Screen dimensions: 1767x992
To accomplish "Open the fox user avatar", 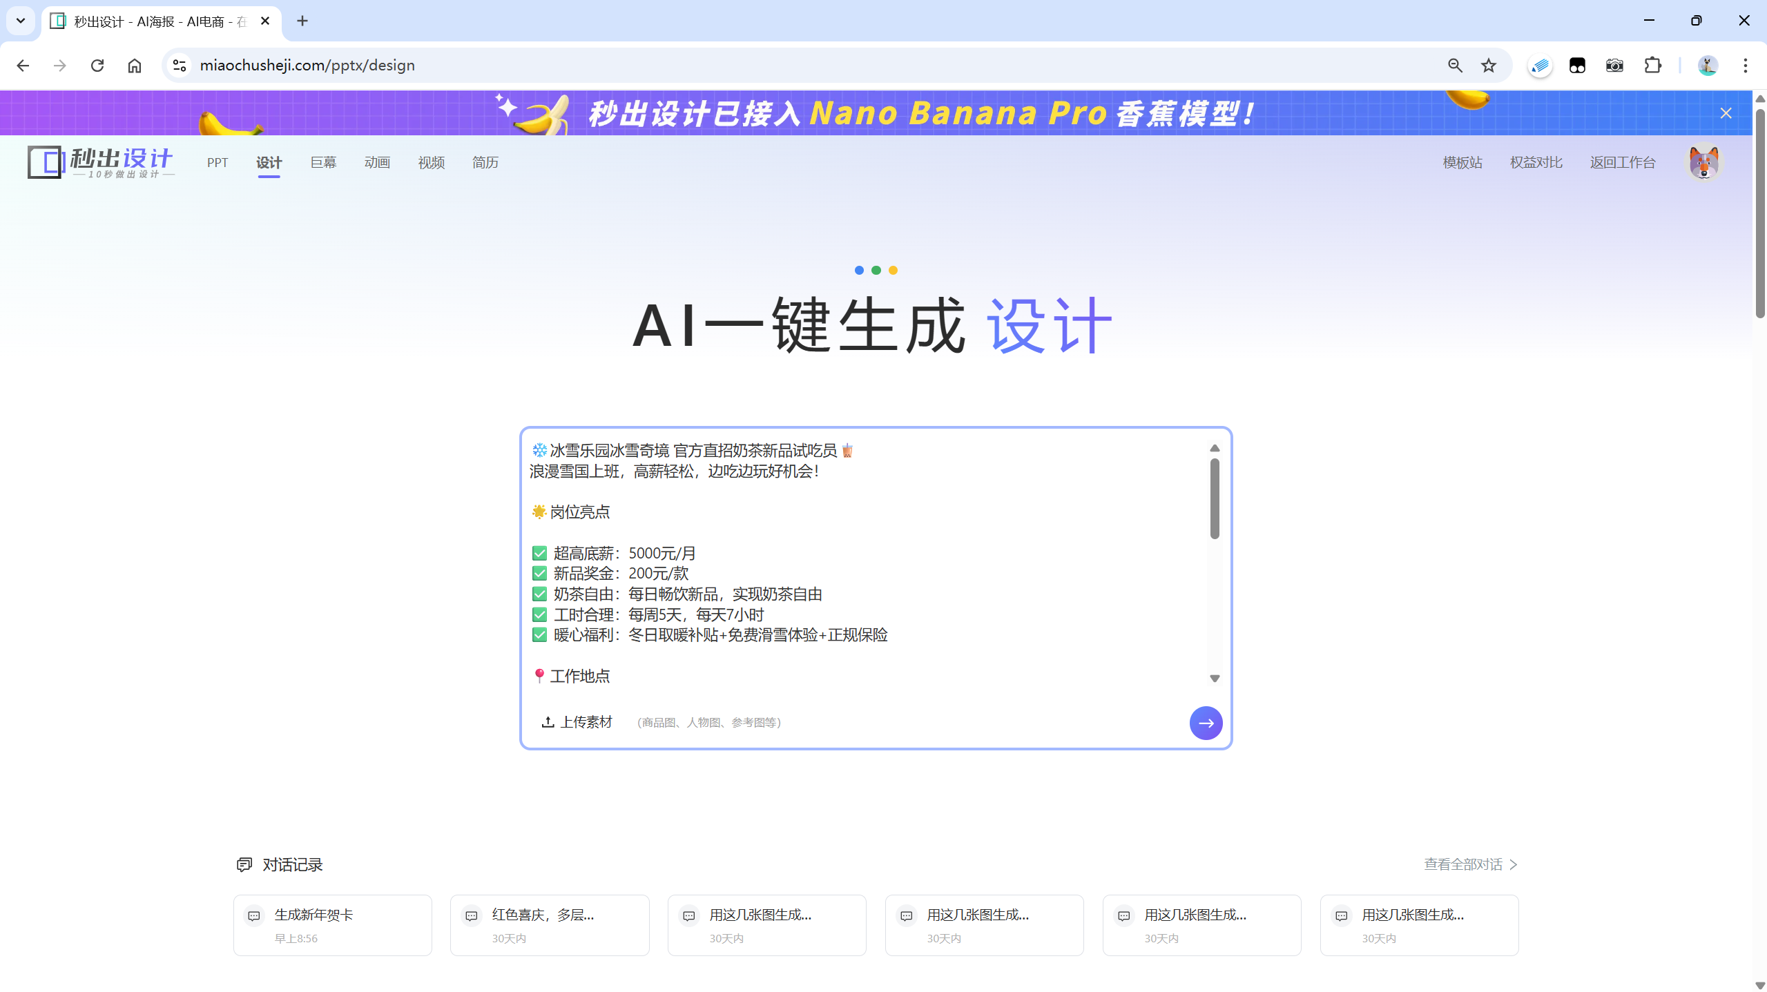I will [x=1703, y=162].
